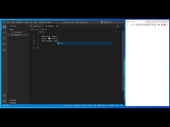The width and height of the screenshot is (170, 127).
Task: Click the editor minimap
Action: click(x=118, y=31)
